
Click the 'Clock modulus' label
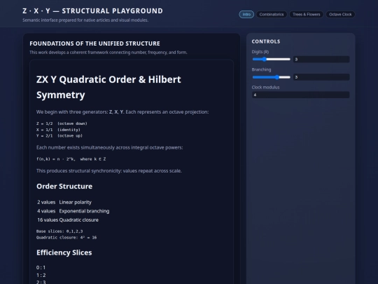pyautogui.click(x=265, y=87)
